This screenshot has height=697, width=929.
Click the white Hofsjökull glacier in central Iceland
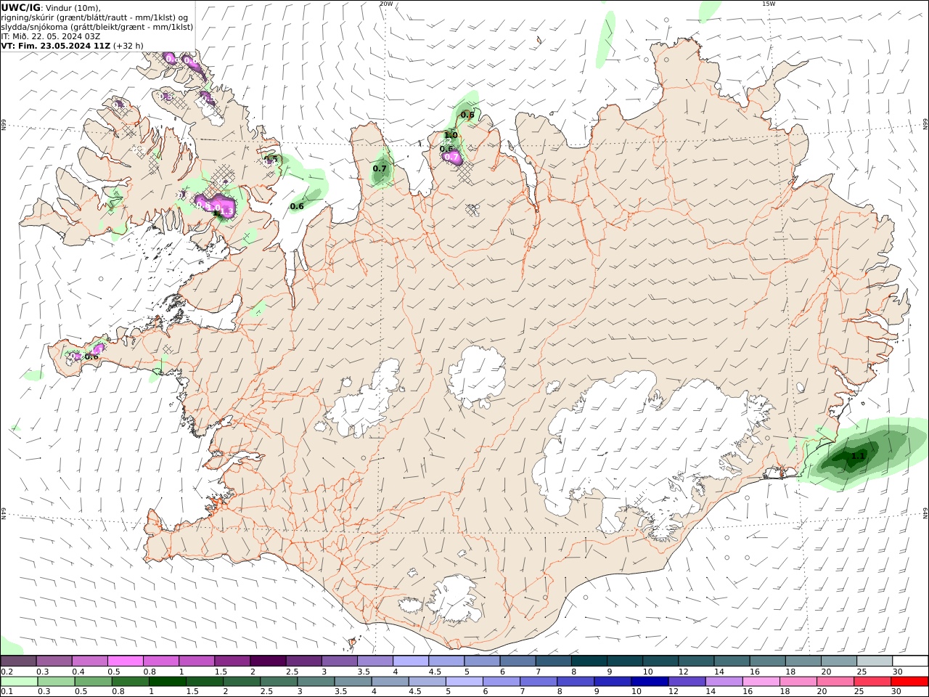pos(477,374)
